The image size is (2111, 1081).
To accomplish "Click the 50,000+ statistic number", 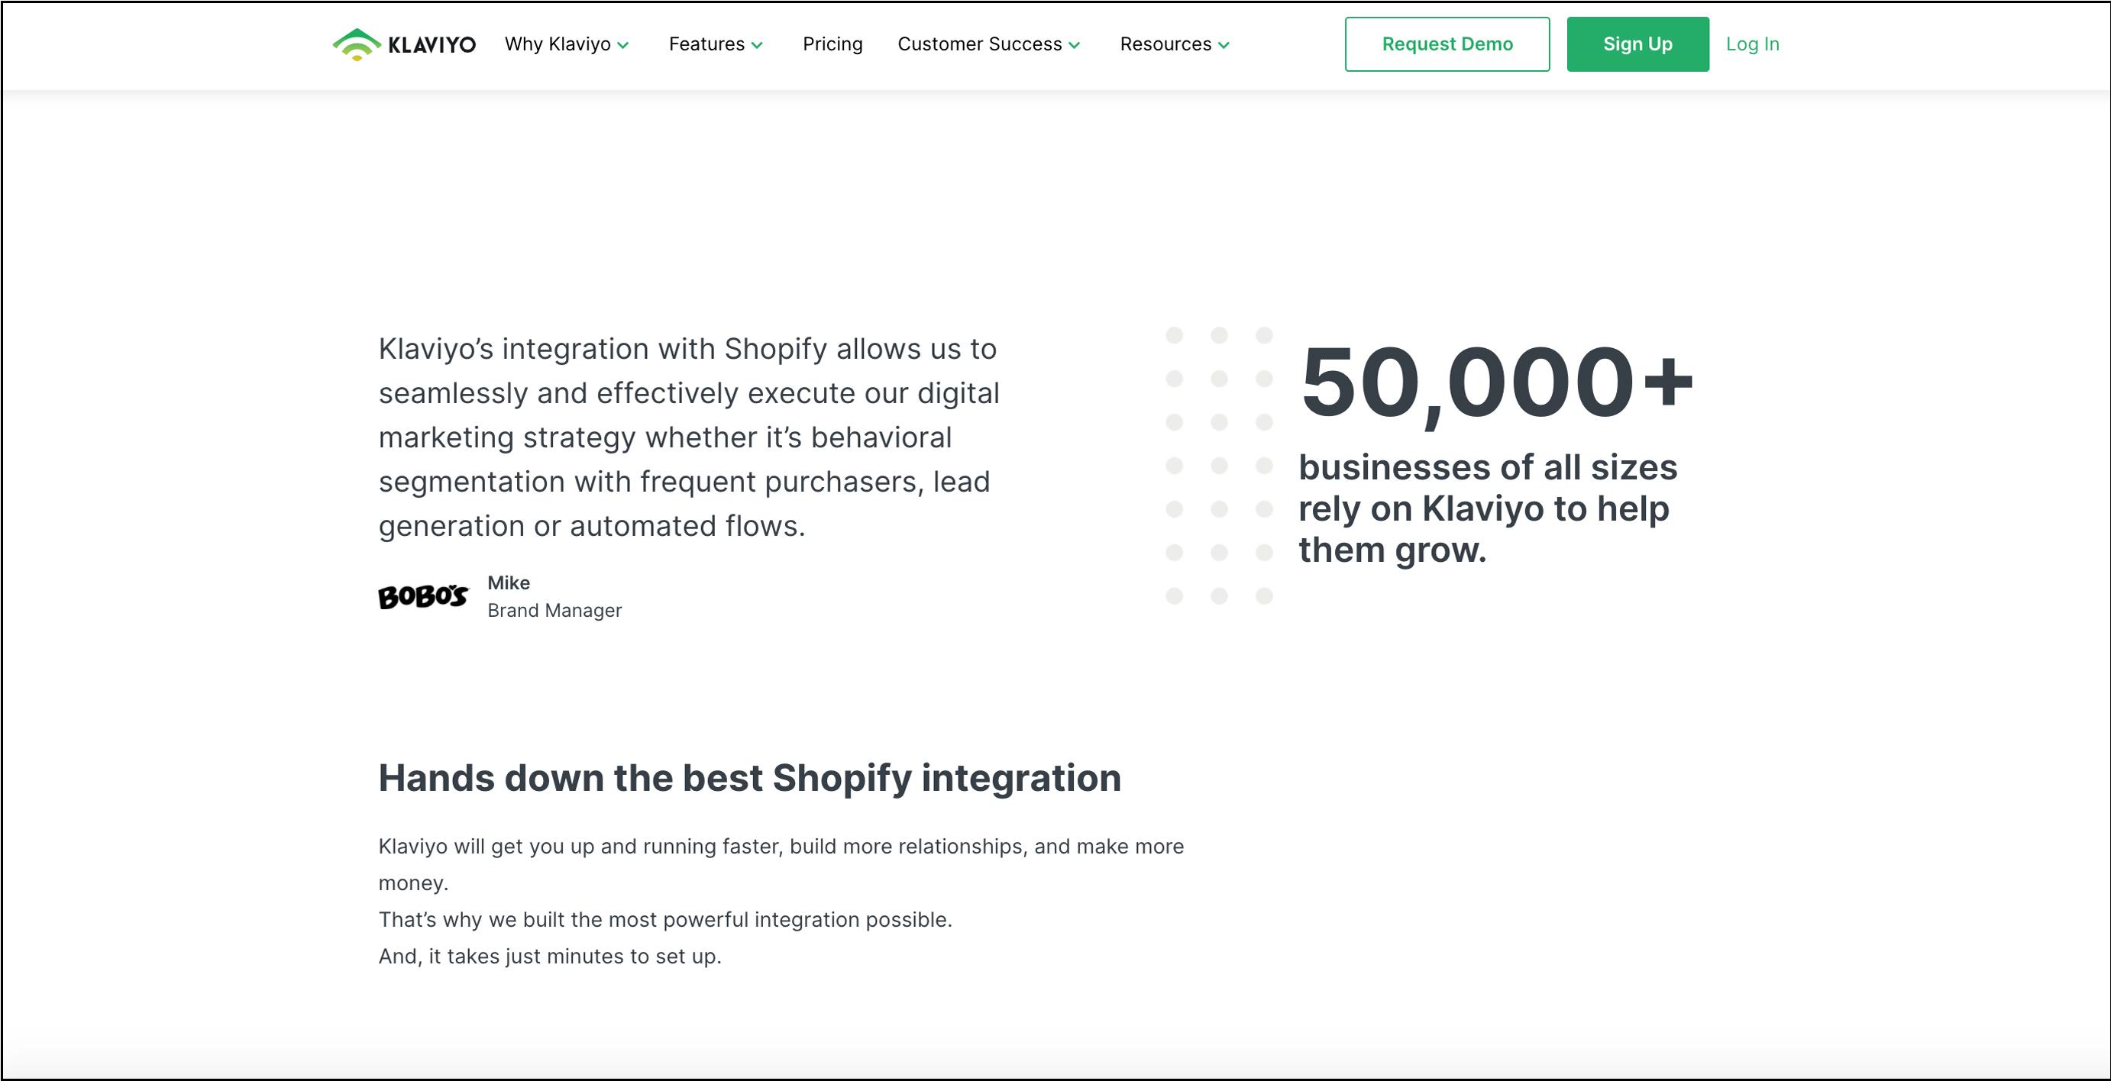I will [1496, 382].
